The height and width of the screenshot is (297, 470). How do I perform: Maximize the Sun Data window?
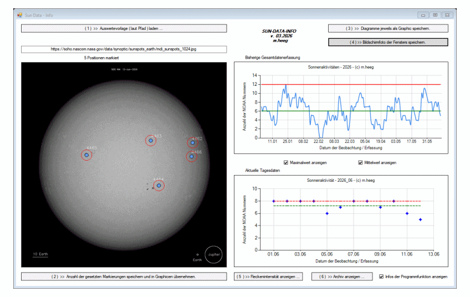point(435,15)
